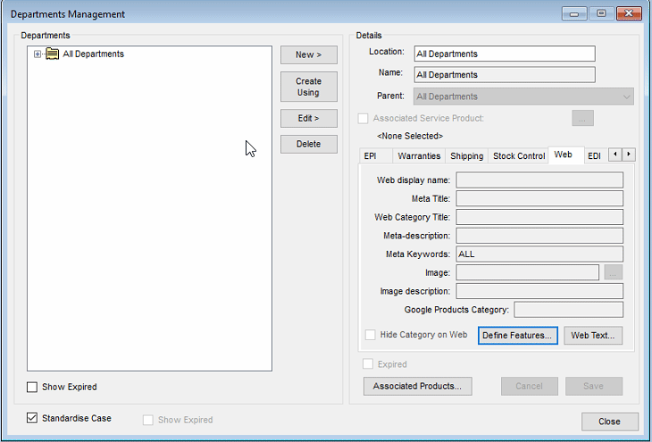Open the Shipping tab
This screenshot has height=442, width=652.
(x=466, y=155)
